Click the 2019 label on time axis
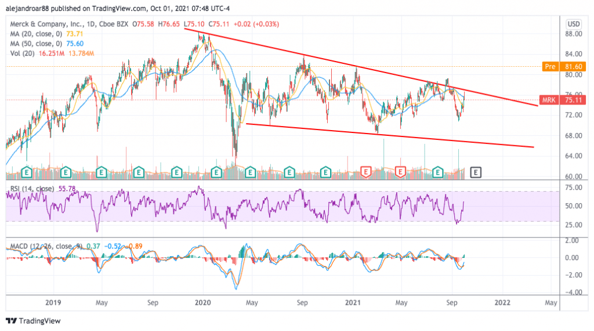This screenshot has width=594, height=331. pos(53,303)
